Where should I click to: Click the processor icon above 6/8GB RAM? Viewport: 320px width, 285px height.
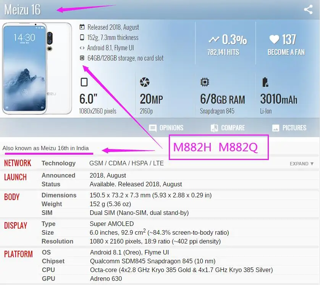205,82
